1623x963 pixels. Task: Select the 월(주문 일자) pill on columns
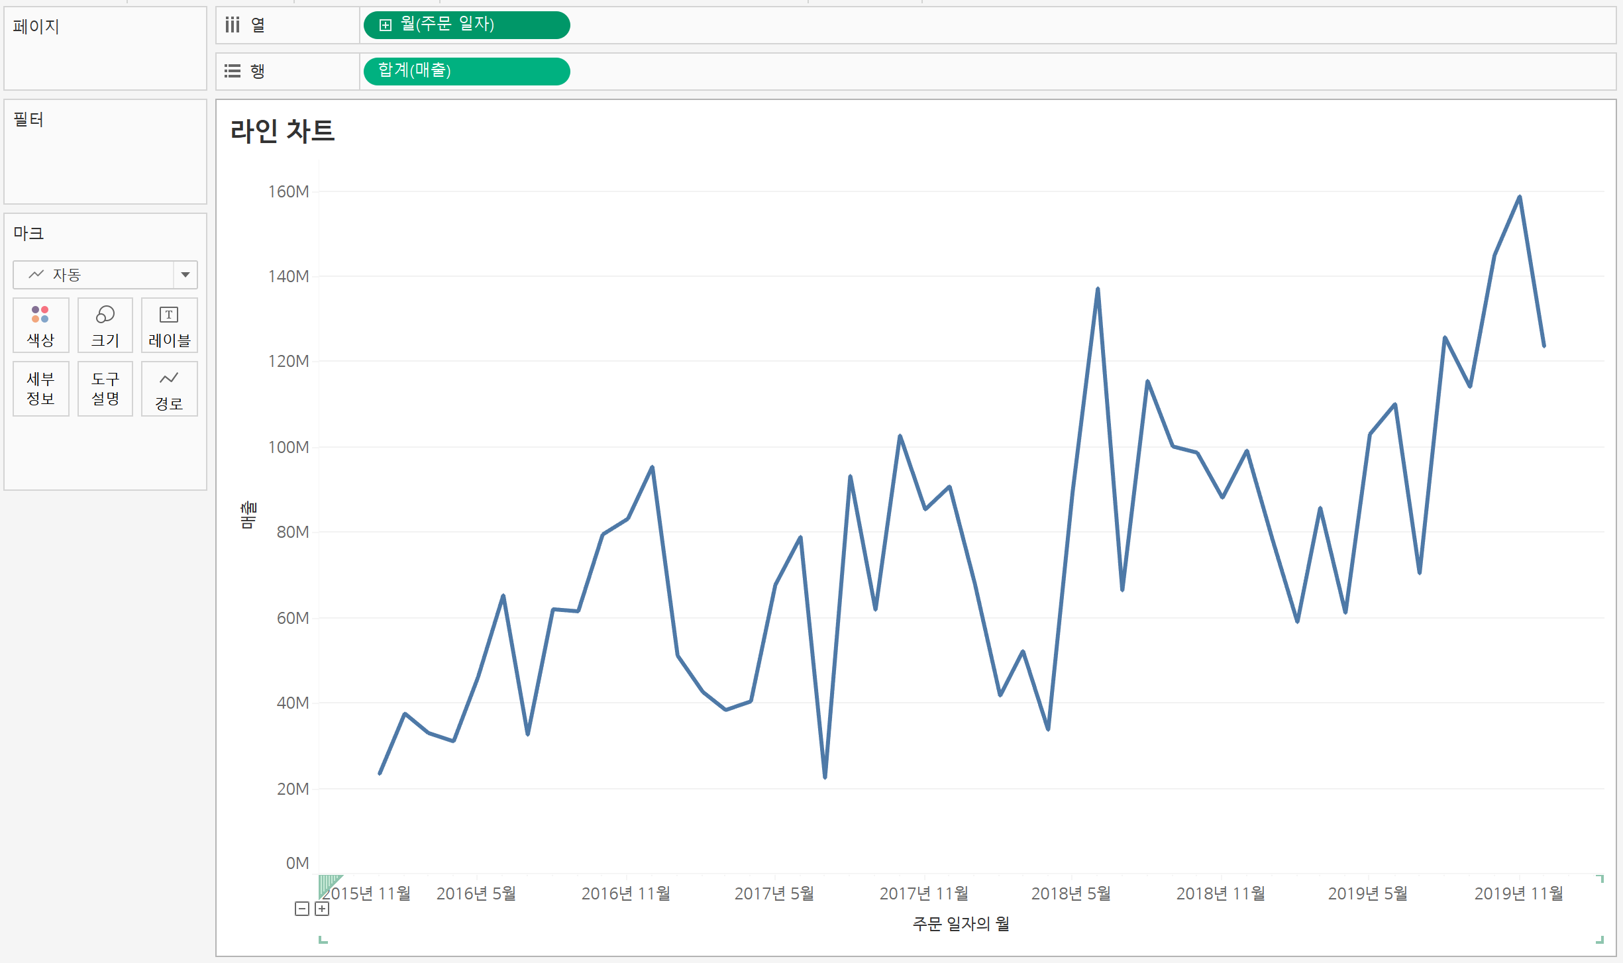coord(466,25)
